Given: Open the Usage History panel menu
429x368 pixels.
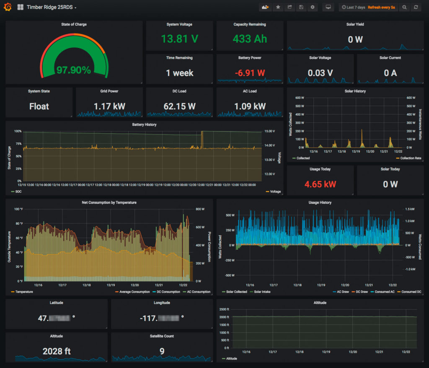Looking at the screenshot, I should [x=321, y=202].
